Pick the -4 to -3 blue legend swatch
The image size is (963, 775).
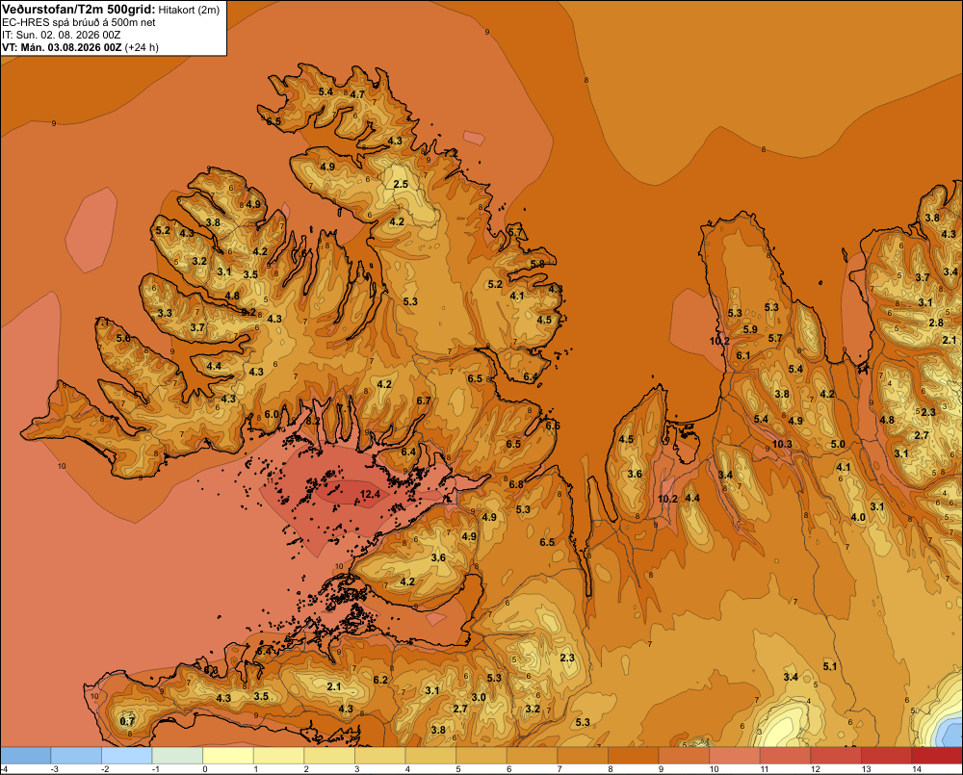tap(26, 756)
